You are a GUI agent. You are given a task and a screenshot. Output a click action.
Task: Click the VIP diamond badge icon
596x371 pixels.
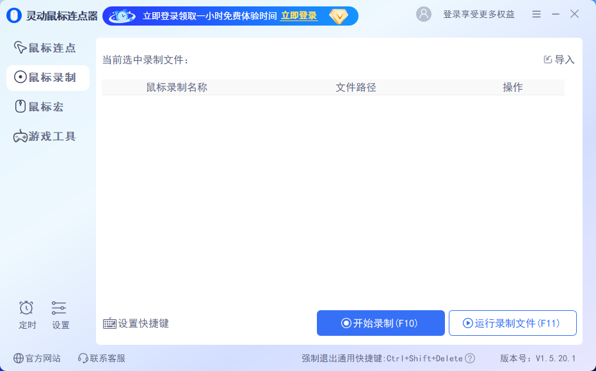pos(339,16)
